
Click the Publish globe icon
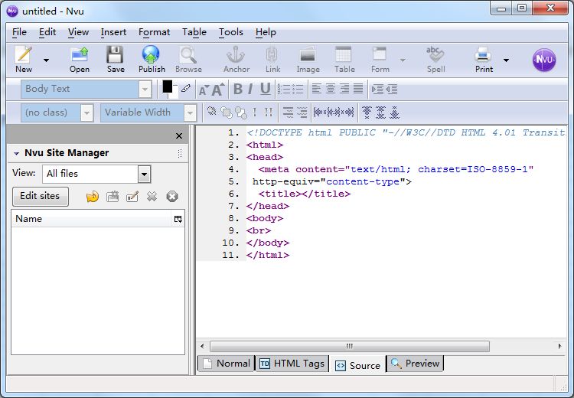coord(152,59)
